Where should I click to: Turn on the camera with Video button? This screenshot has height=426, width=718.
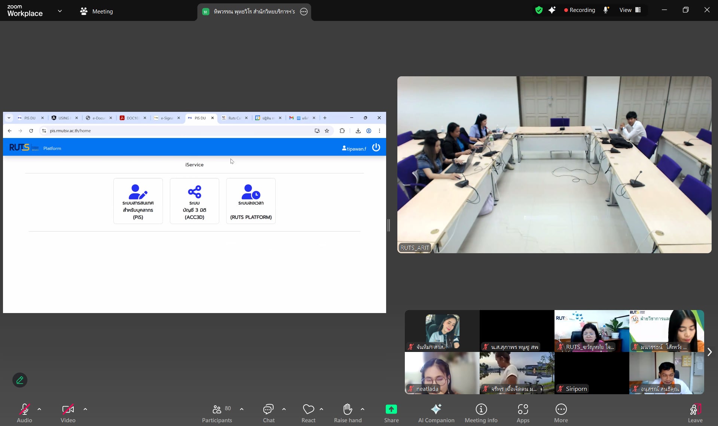[68, 410]
